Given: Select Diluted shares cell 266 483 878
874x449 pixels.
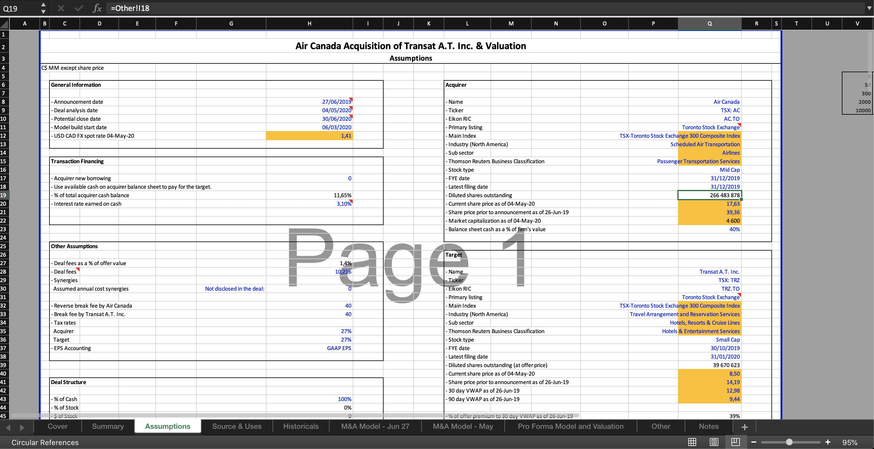Looking at the screenshot, I should 710,195.
